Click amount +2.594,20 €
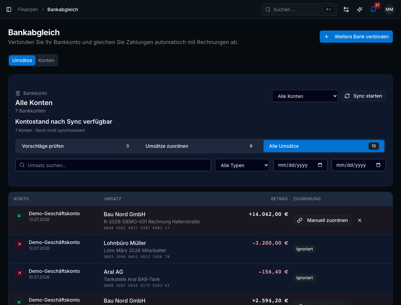 tap(270, 301)
